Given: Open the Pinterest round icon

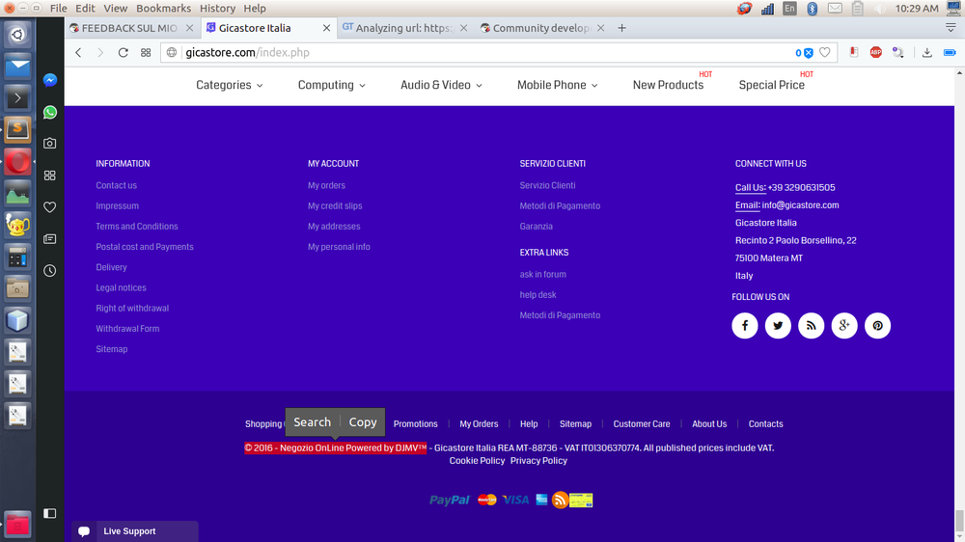Looking at the screenshot, I should point(877,325).
